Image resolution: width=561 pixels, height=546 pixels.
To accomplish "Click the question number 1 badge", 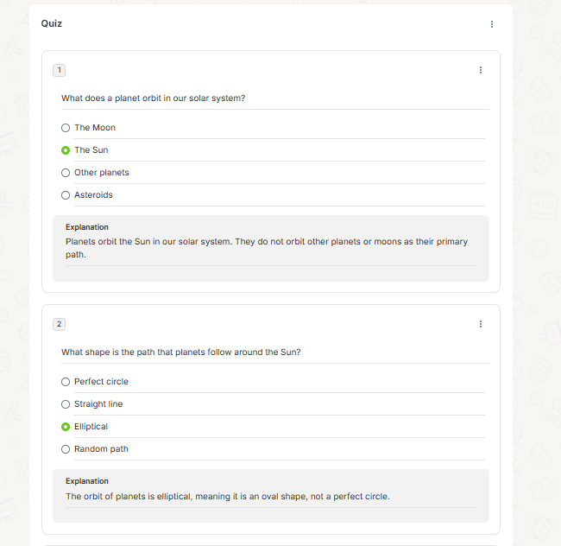I will (x=59, y=70).
